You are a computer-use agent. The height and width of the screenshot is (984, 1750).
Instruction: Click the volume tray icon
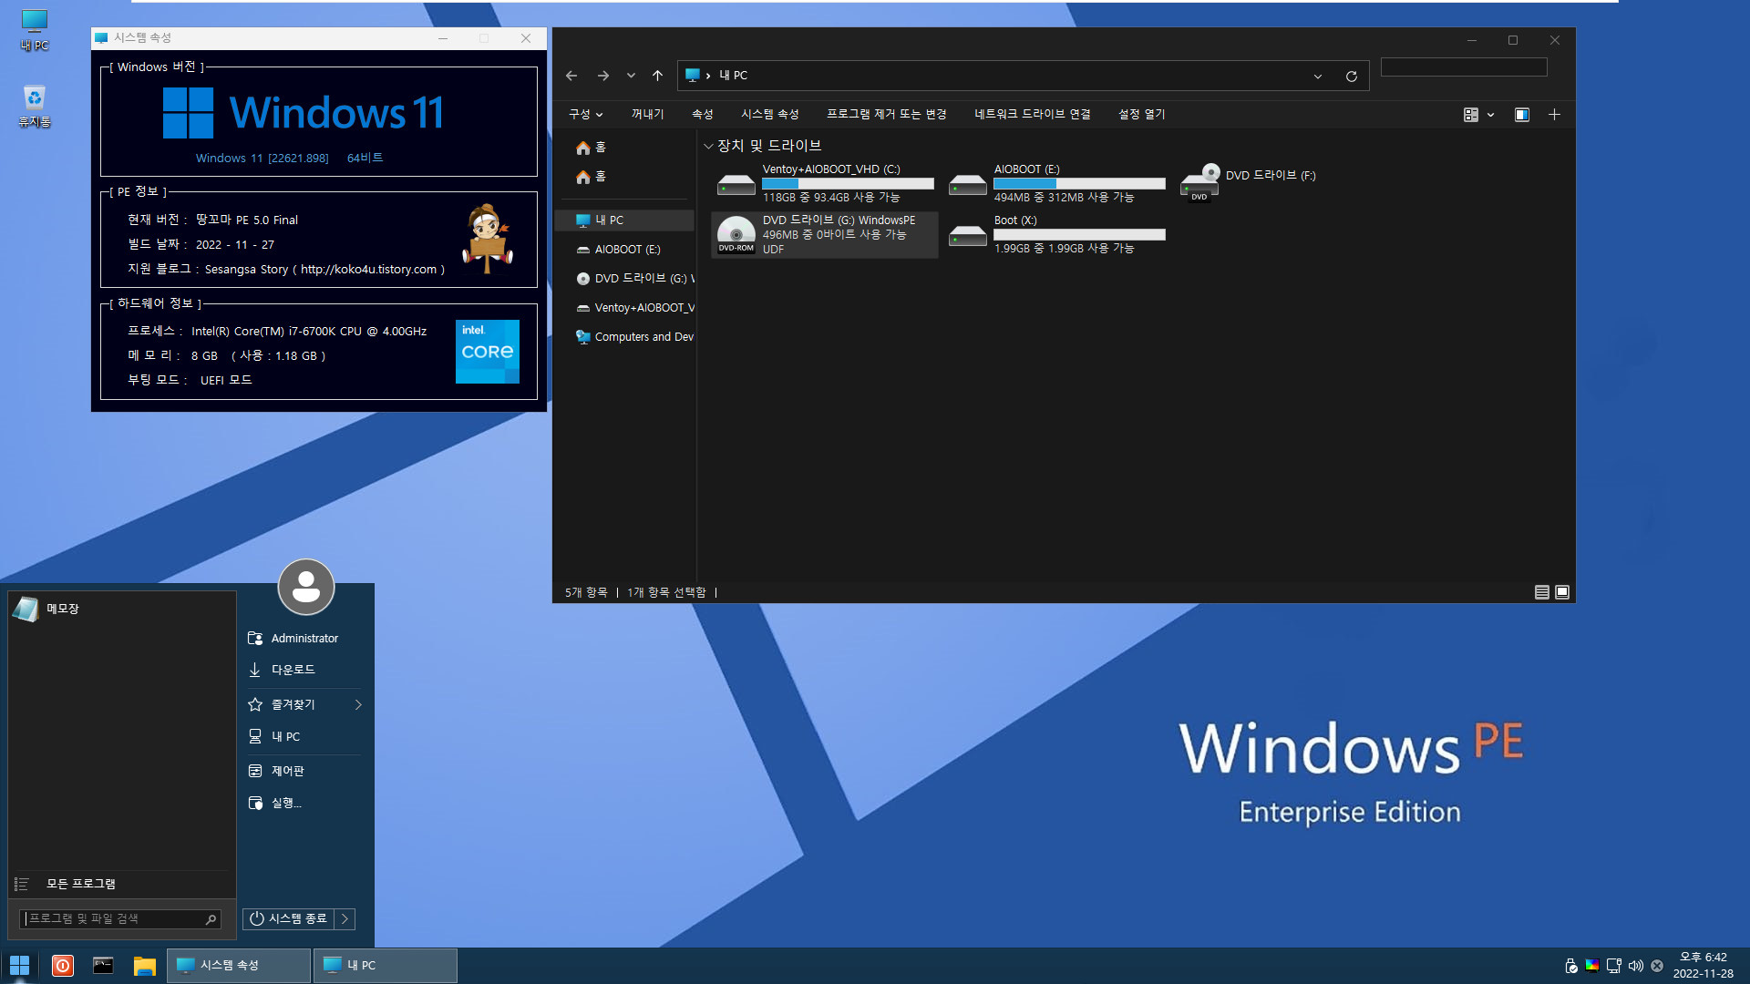[x=1635, y=966]
